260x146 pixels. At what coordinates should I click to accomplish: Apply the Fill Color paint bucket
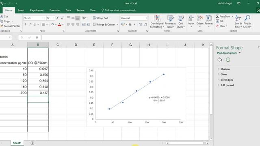click(x=52, y=24)
